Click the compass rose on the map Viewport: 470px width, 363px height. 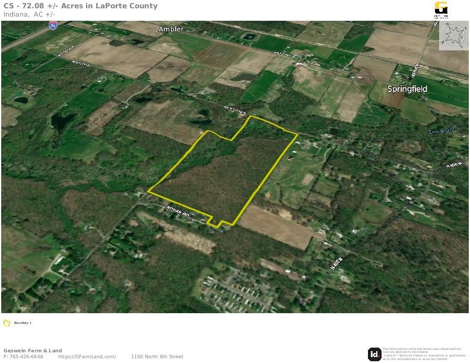point(454,36)
